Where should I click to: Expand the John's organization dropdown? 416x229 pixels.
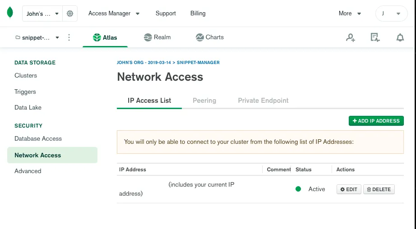tap(42, 14)
